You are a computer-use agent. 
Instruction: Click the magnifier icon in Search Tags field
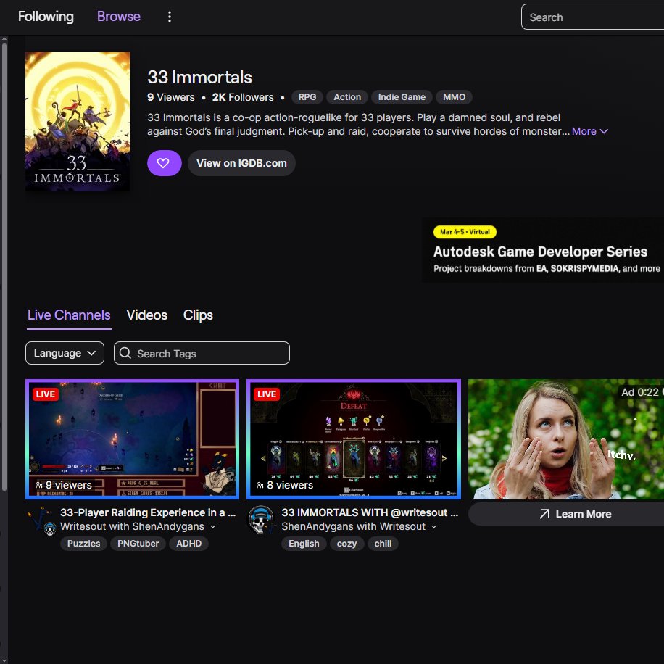coord(125,353)
